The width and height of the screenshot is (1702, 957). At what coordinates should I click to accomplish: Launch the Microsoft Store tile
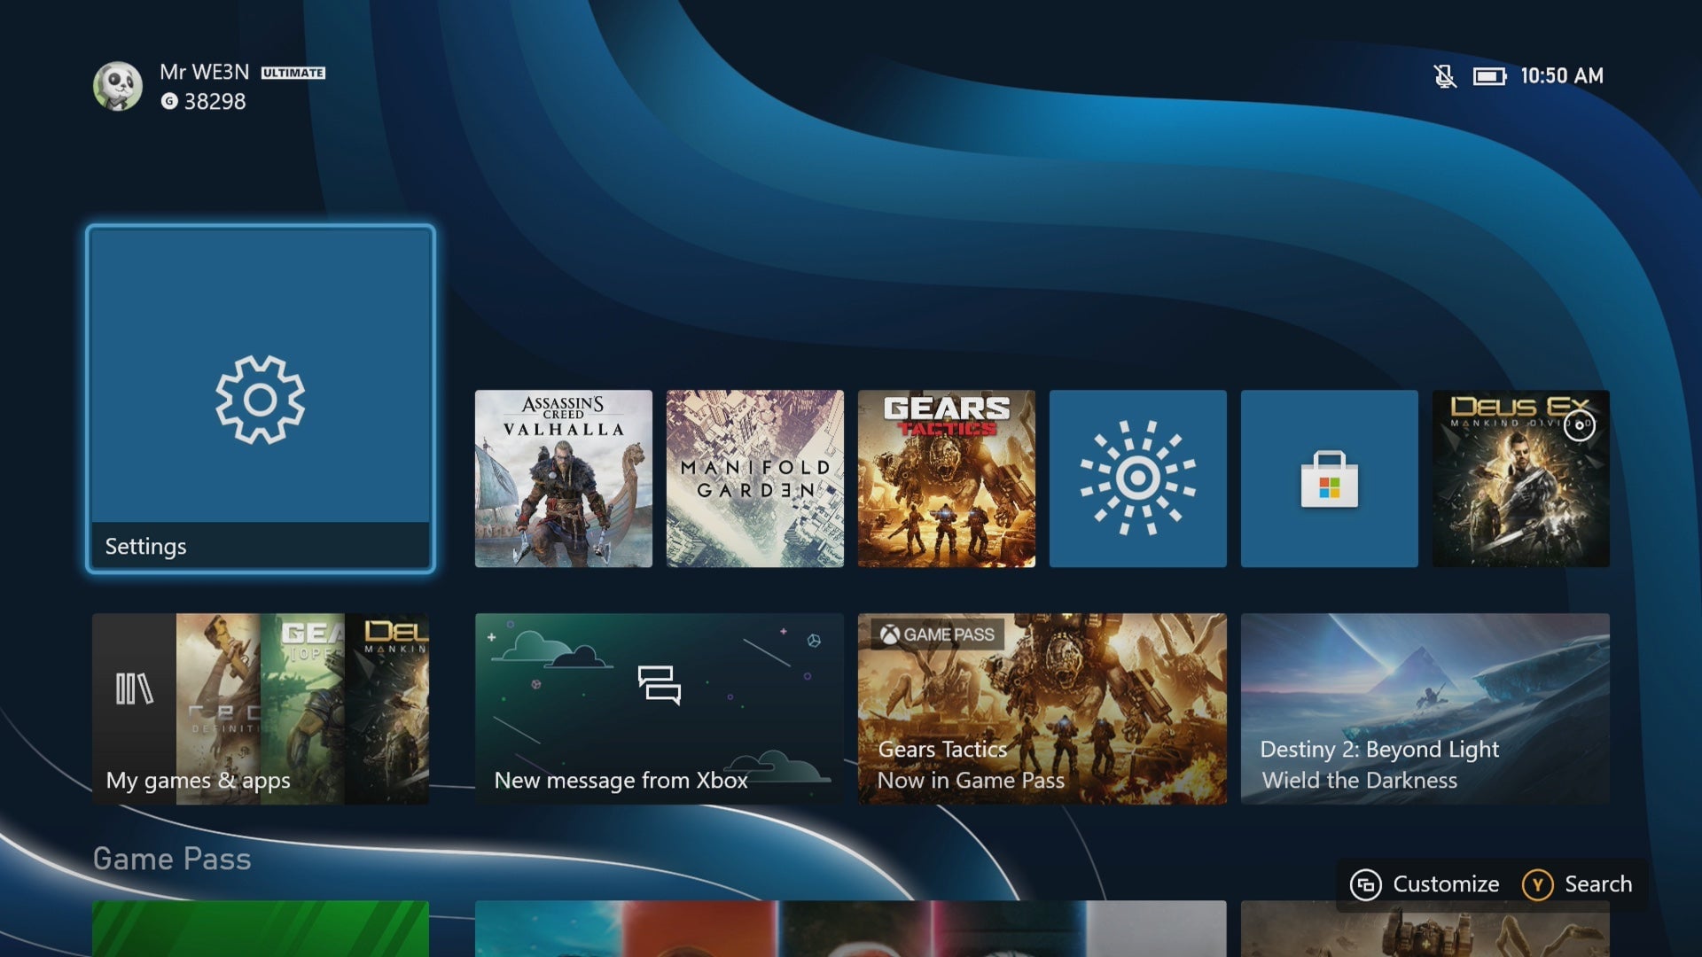click(x=1328, y=478)
